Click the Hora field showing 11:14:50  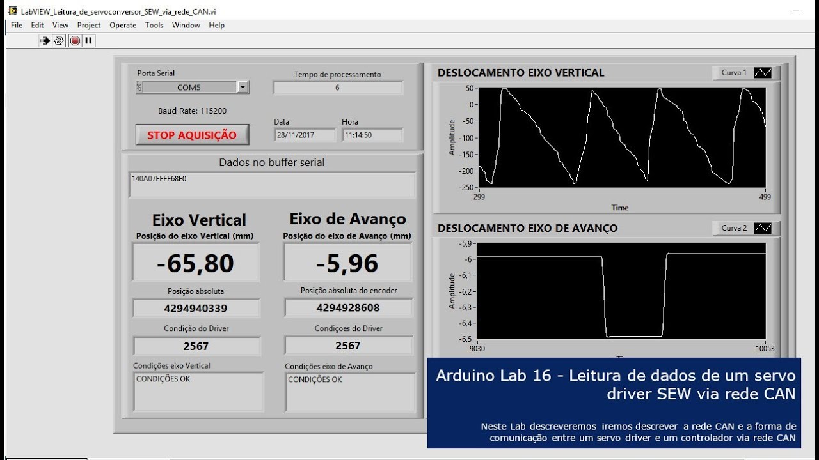point(372,135)
